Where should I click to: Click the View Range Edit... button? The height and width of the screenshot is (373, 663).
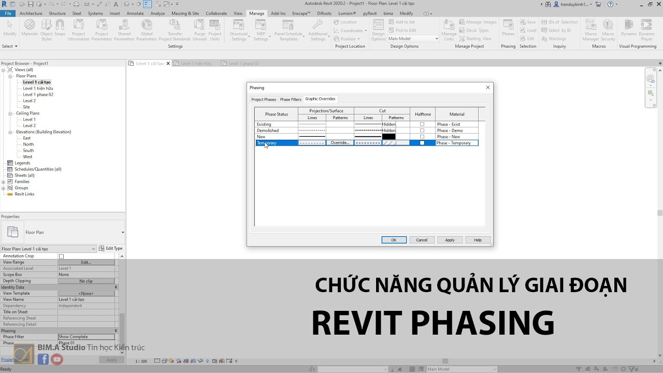[x=86, y=262]
